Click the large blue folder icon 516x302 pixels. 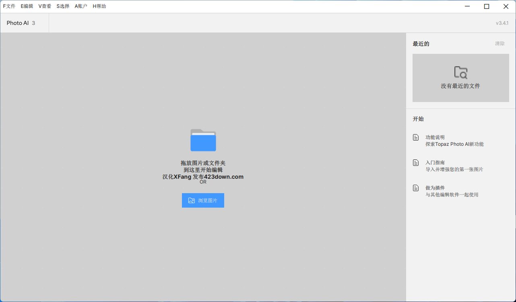tap(203, 140)
